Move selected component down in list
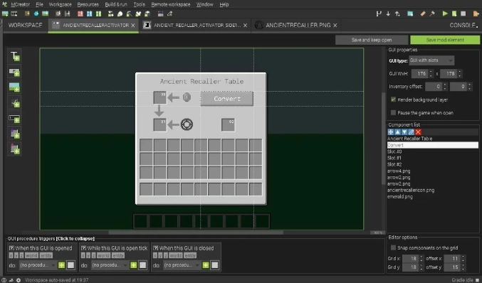 coord(404,132)
